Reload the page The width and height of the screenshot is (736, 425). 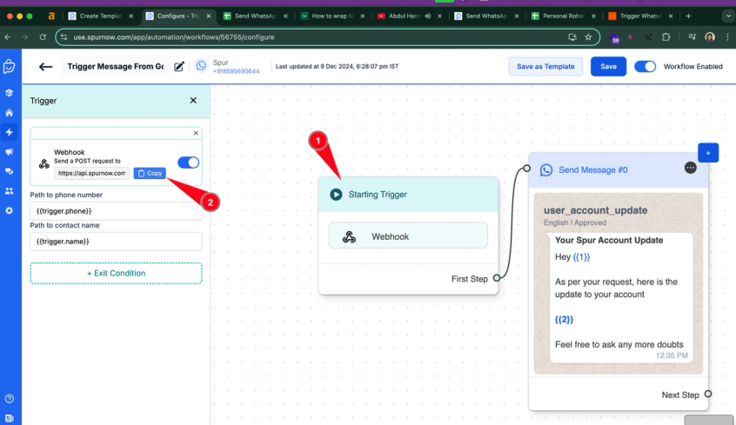43,37
